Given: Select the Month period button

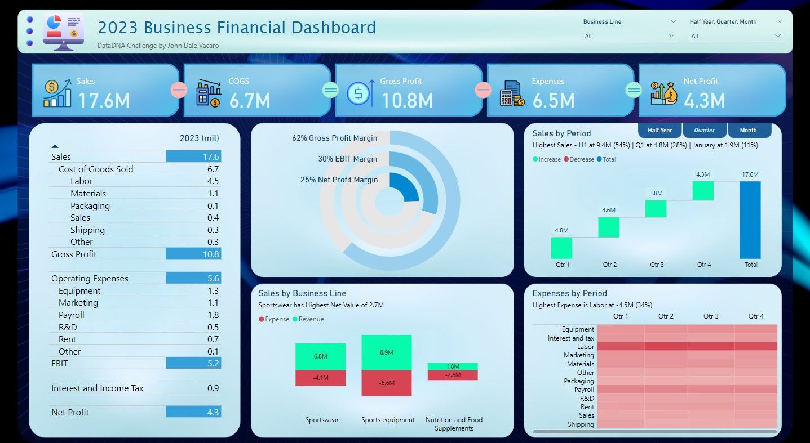Looking at the screenshot, I should tap(748, 130).
